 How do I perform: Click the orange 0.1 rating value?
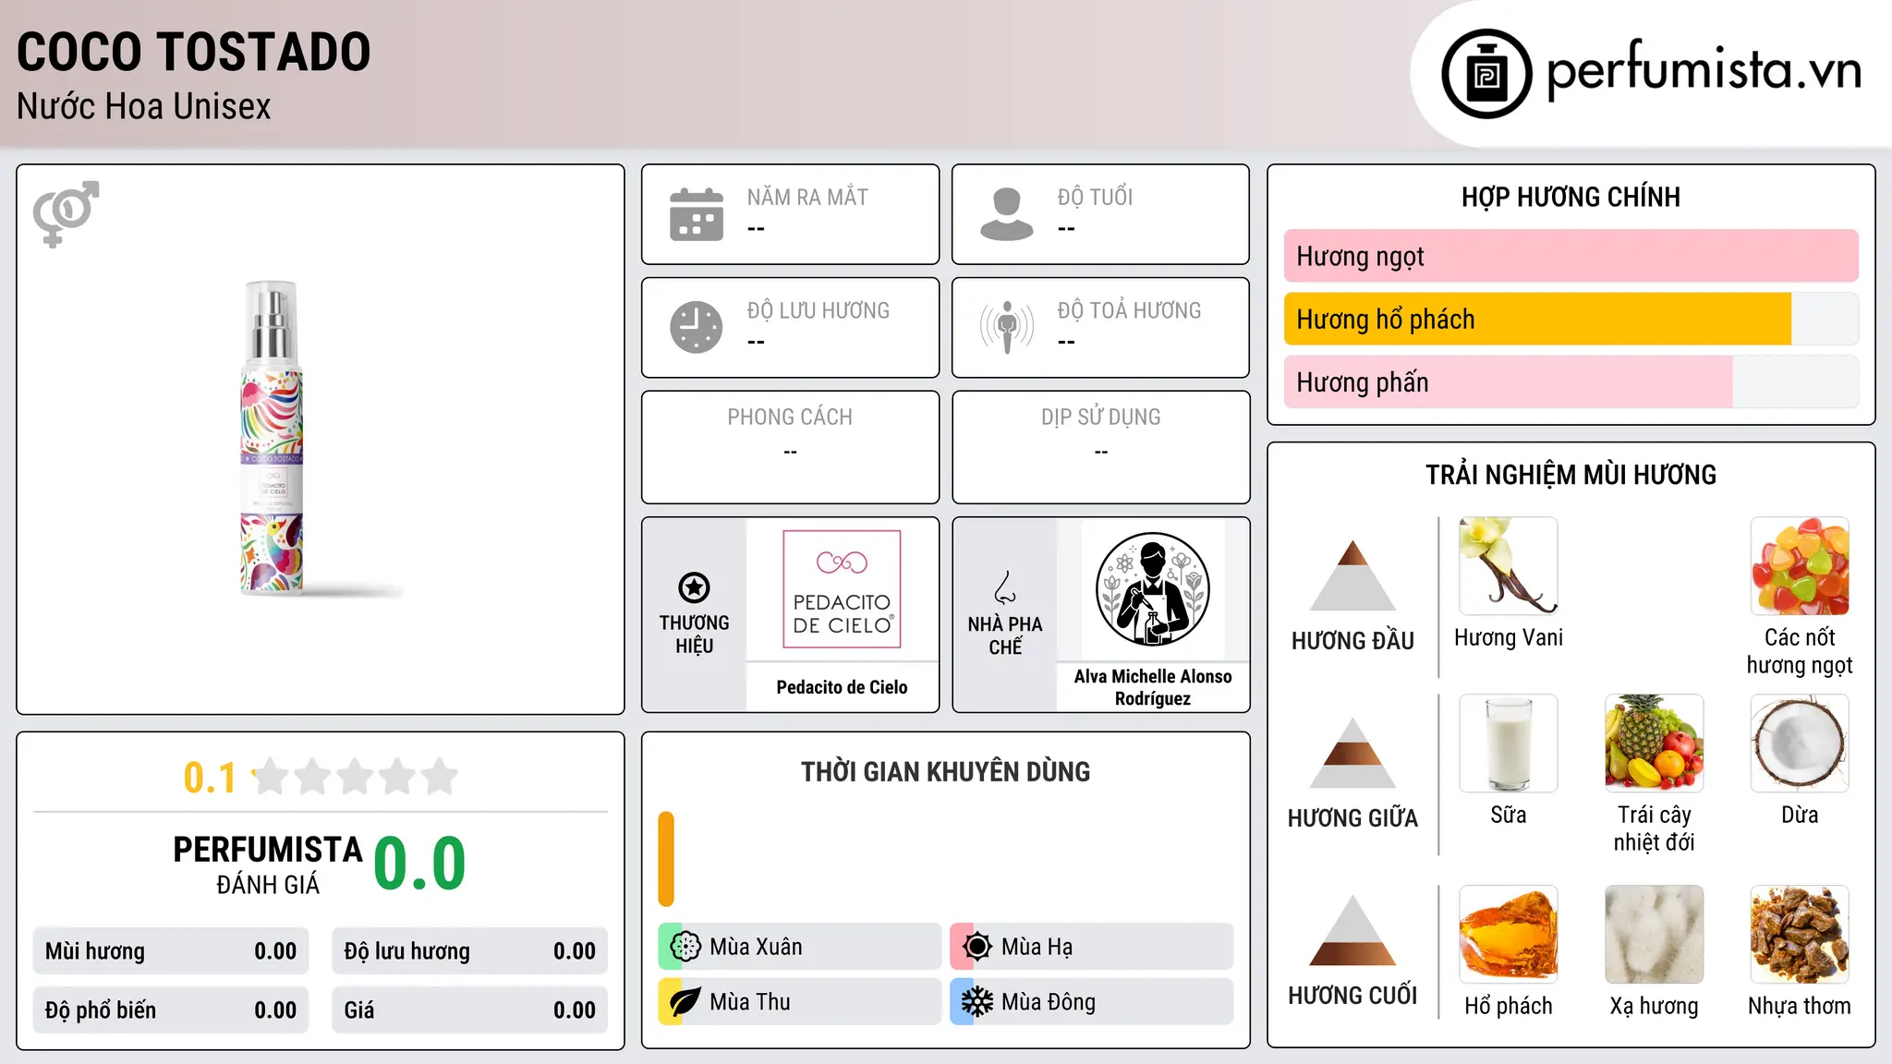210,778
